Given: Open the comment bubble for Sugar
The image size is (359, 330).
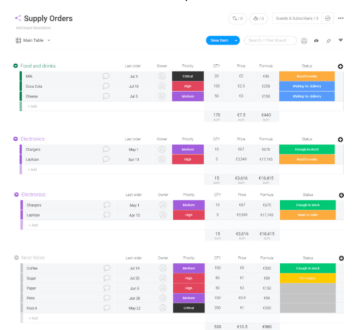Looking at the screenshot, I should [107, 278].
